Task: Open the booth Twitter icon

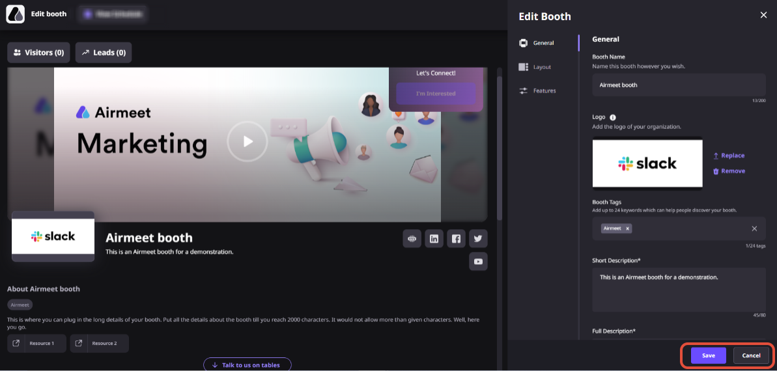Action: (x=478, y=239)
